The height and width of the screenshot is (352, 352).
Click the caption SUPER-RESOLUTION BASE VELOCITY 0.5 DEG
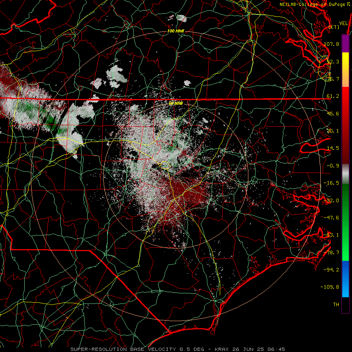coord(137,349)
